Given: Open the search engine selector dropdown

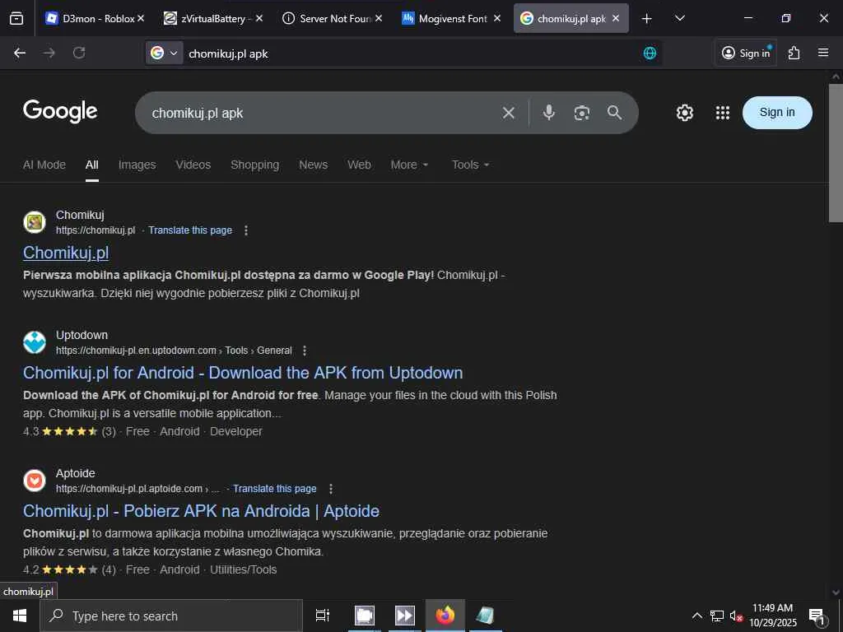Looking at the screenshot, I should [x=165, y=53].
